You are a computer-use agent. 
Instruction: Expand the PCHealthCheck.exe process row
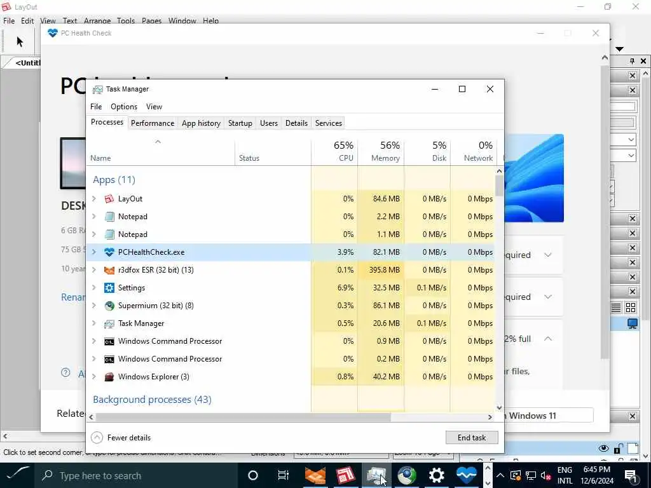pos(94,252)
